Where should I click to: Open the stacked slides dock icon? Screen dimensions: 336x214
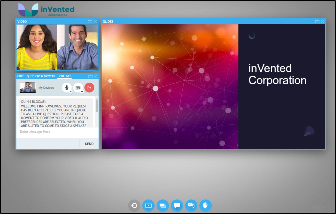(163, 206)
